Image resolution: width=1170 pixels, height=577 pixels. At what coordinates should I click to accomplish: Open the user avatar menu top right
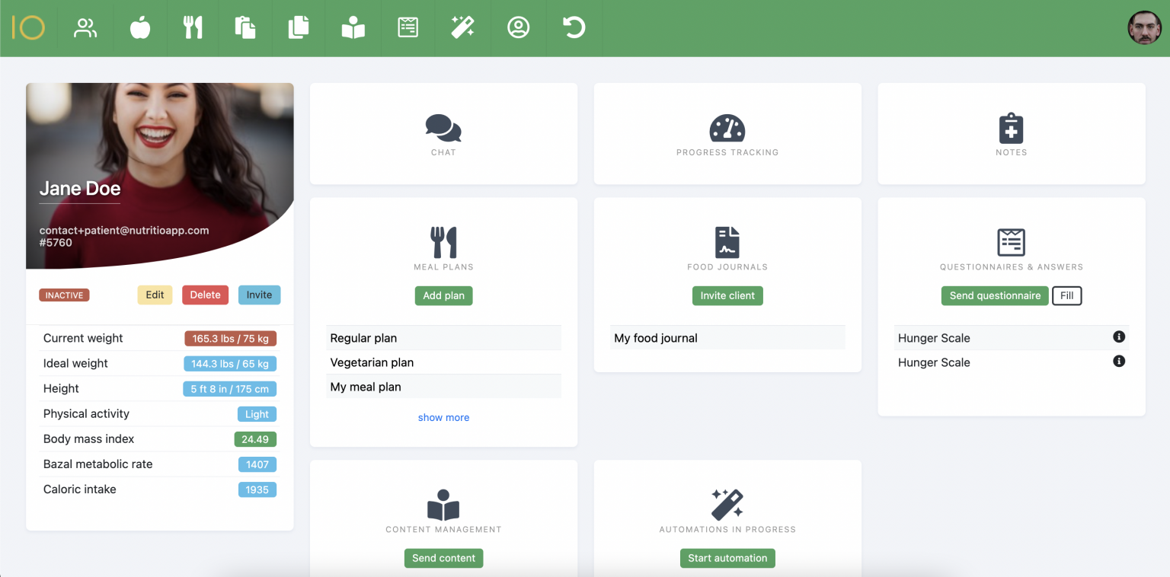coord(1144,27)
